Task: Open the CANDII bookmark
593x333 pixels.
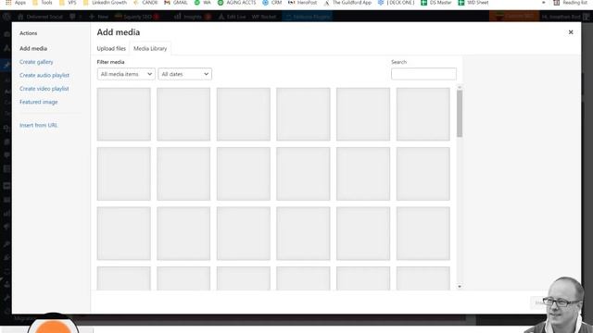Action: 145,3
